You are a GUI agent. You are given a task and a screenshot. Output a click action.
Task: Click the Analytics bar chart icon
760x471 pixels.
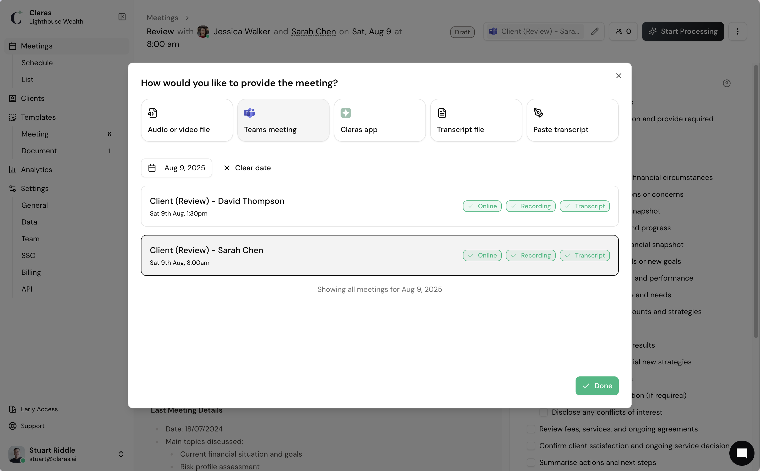pos(13,170)
